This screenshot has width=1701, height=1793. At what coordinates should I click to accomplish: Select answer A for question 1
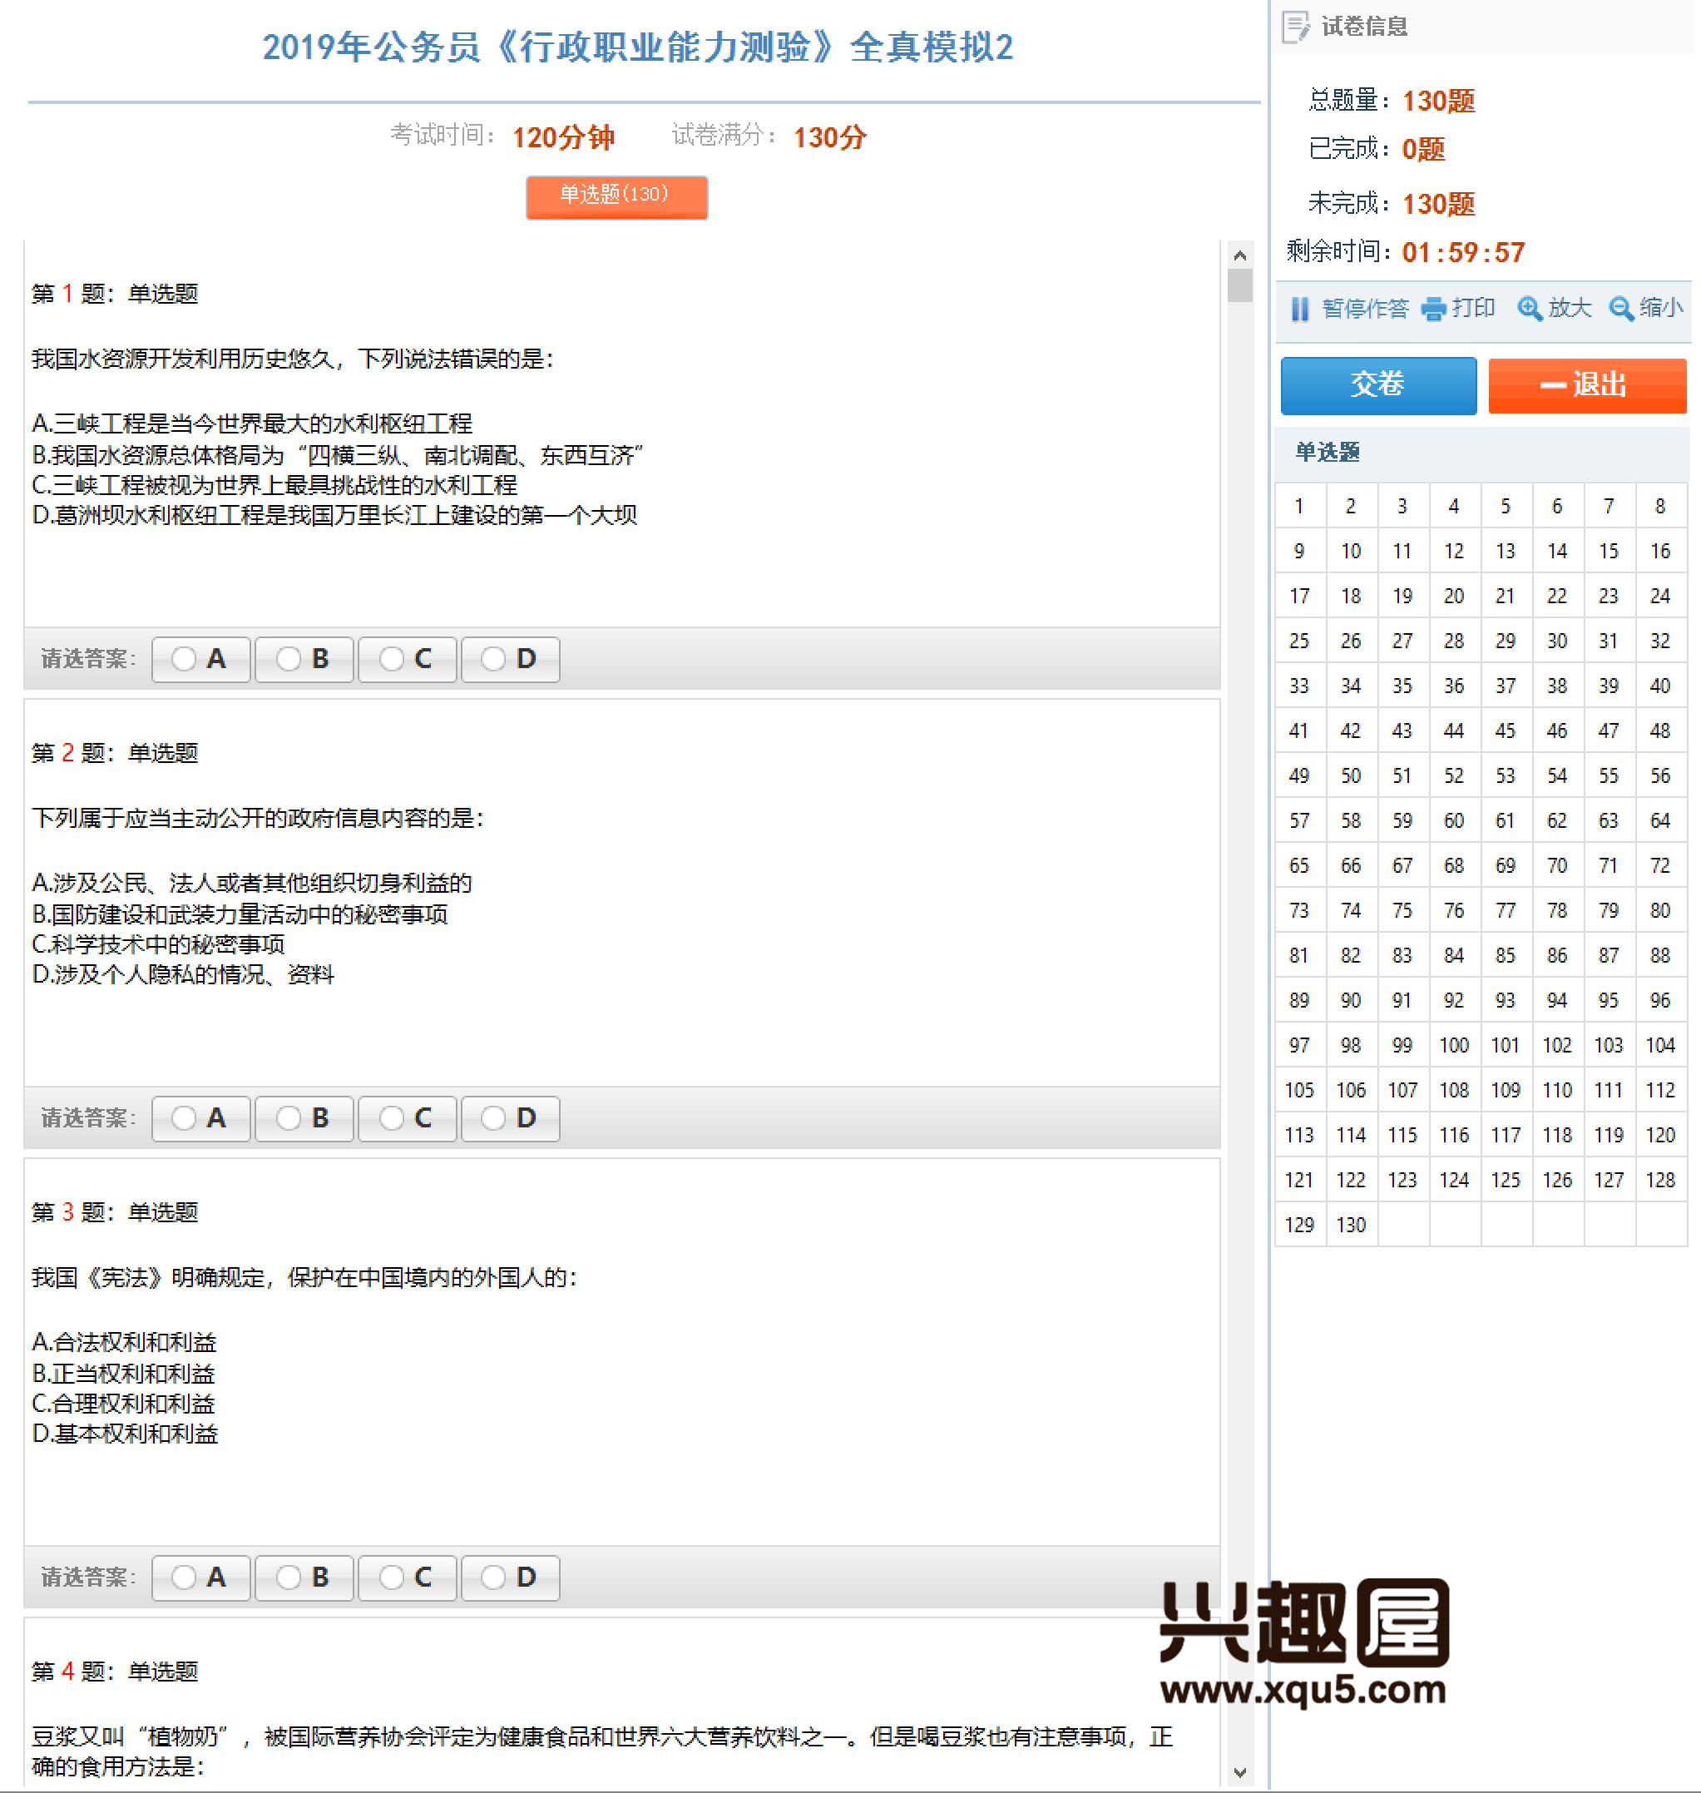(x=200, y=659)
